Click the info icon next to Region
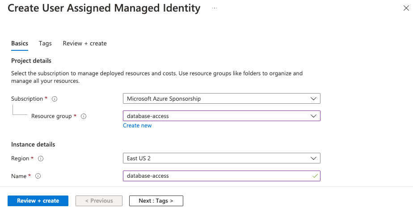Image resolution: width=413 pixels, height=212 pixels. tap(41, 159)
